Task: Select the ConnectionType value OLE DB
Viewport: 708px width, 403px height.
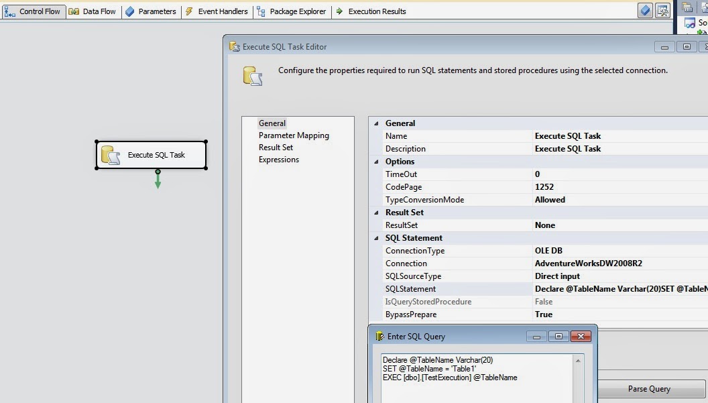Action: click(x=620, y=251)
